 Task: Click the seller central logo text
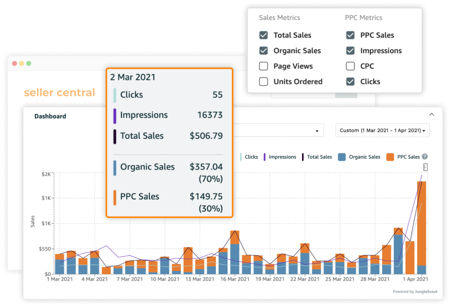(59, 93)
